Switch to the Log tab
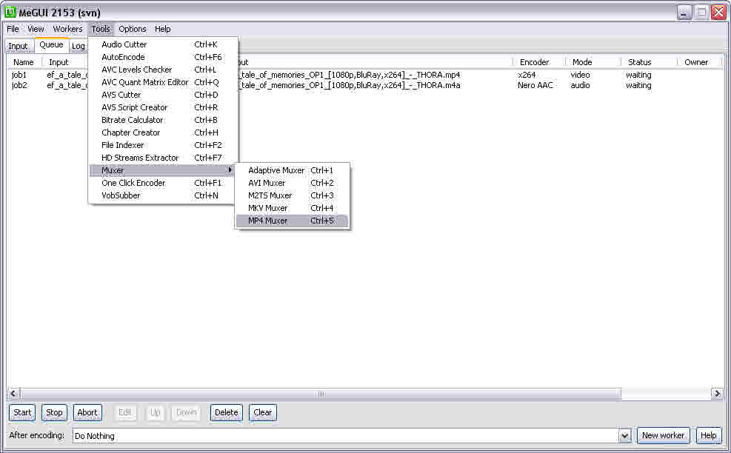Screen dimensions: 731x453 79,46
